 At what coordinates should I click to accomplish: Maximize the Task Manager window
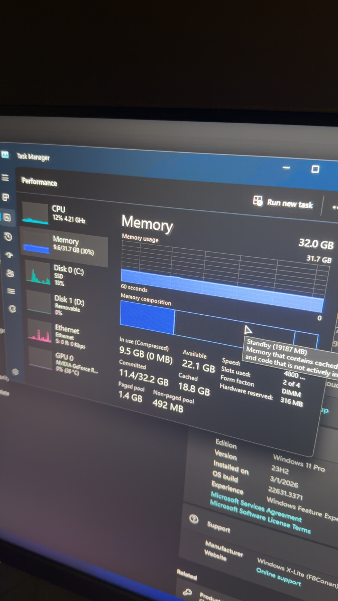(x=315, y=169)
